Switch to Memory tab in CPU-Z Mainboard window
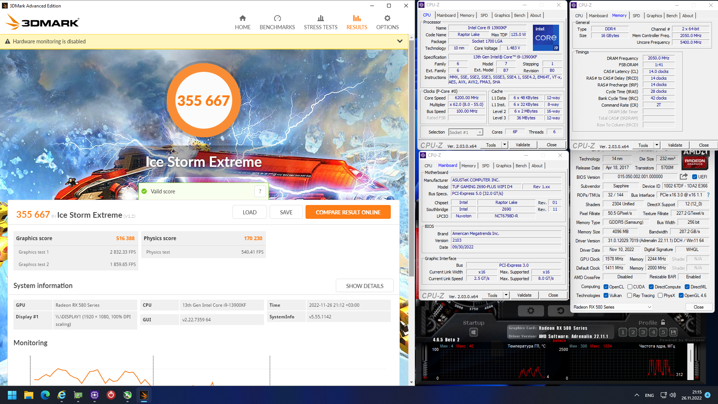 (469, 166)
